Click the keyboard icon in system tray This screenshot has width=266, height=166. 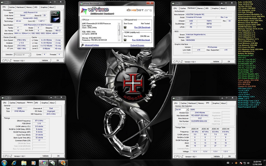tap(228, 163)
